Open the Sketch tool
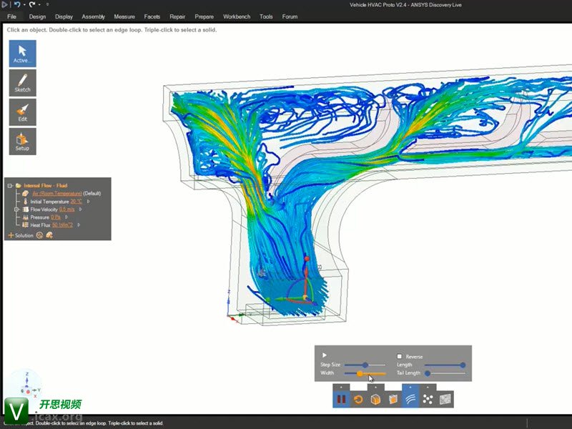 [22, 83]
